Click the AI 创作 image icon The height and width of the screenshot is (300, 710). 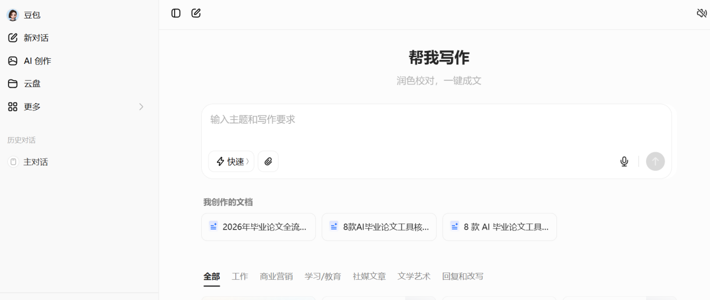pyautogui.click(x=12, y=61)
